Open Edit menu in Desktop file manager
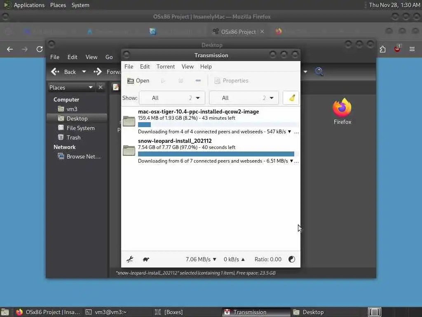Image resolution: width=422 pixels, height=317 pixels. (72, 57)
